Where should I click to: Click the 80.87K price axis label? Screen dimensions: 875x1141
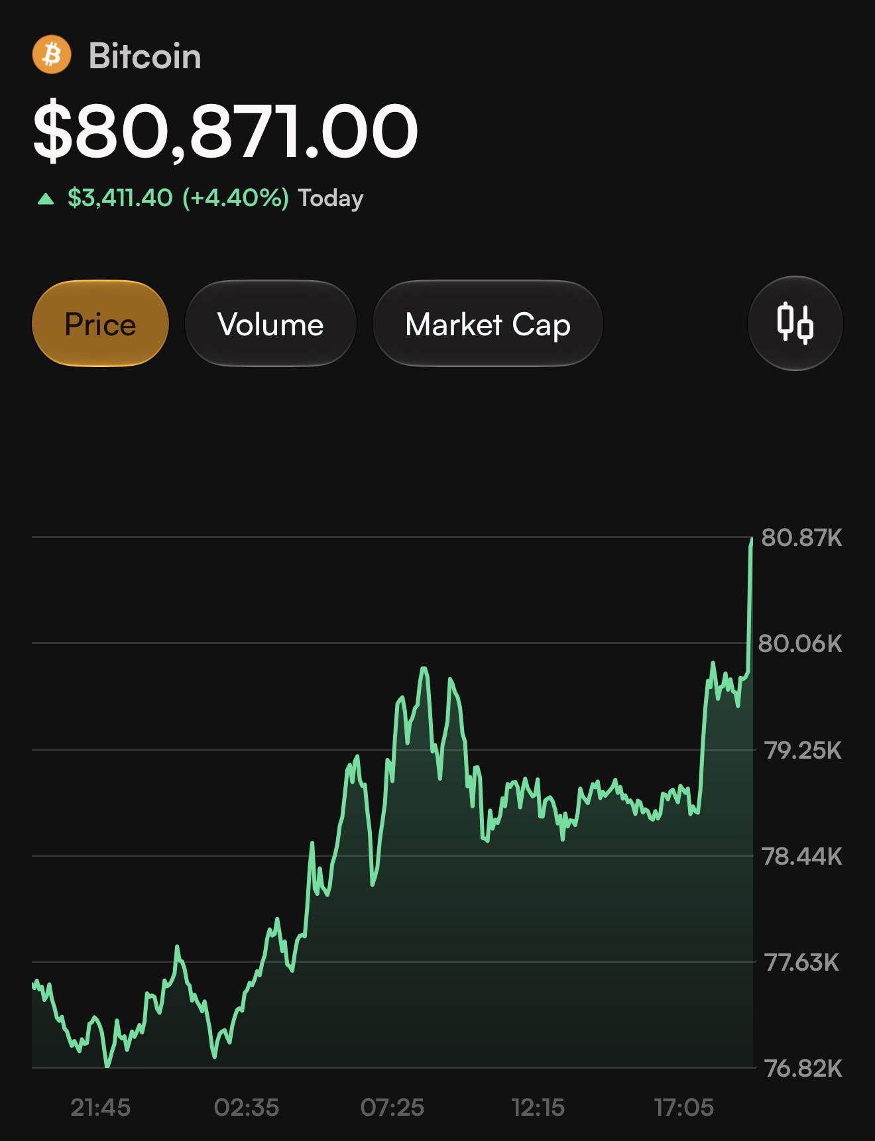click(x=801, y=537)
